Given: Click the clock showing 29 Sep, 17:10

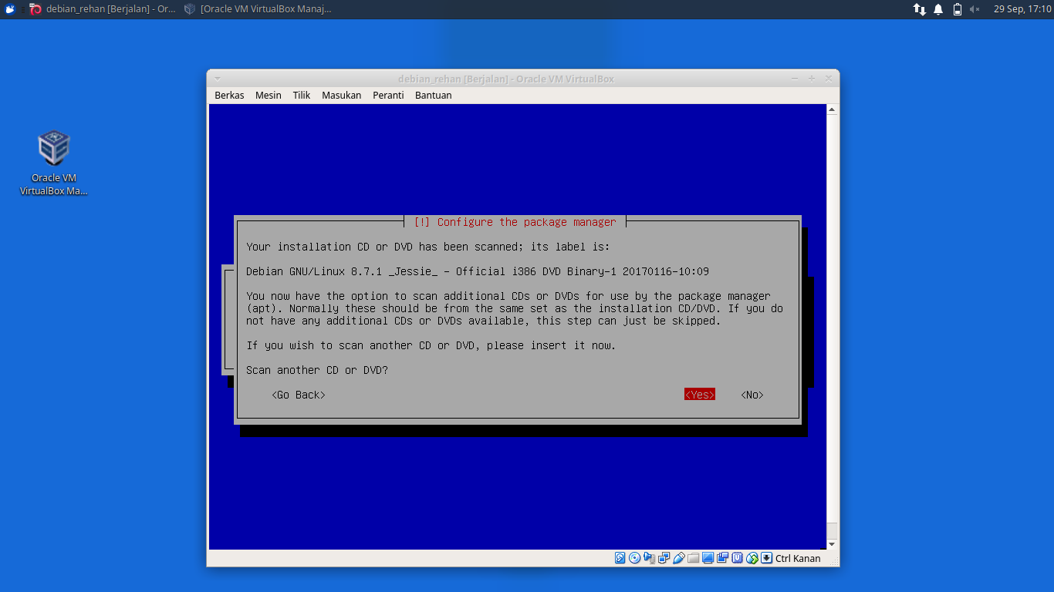Looking at the screenshot, I should pos(1022,9).
